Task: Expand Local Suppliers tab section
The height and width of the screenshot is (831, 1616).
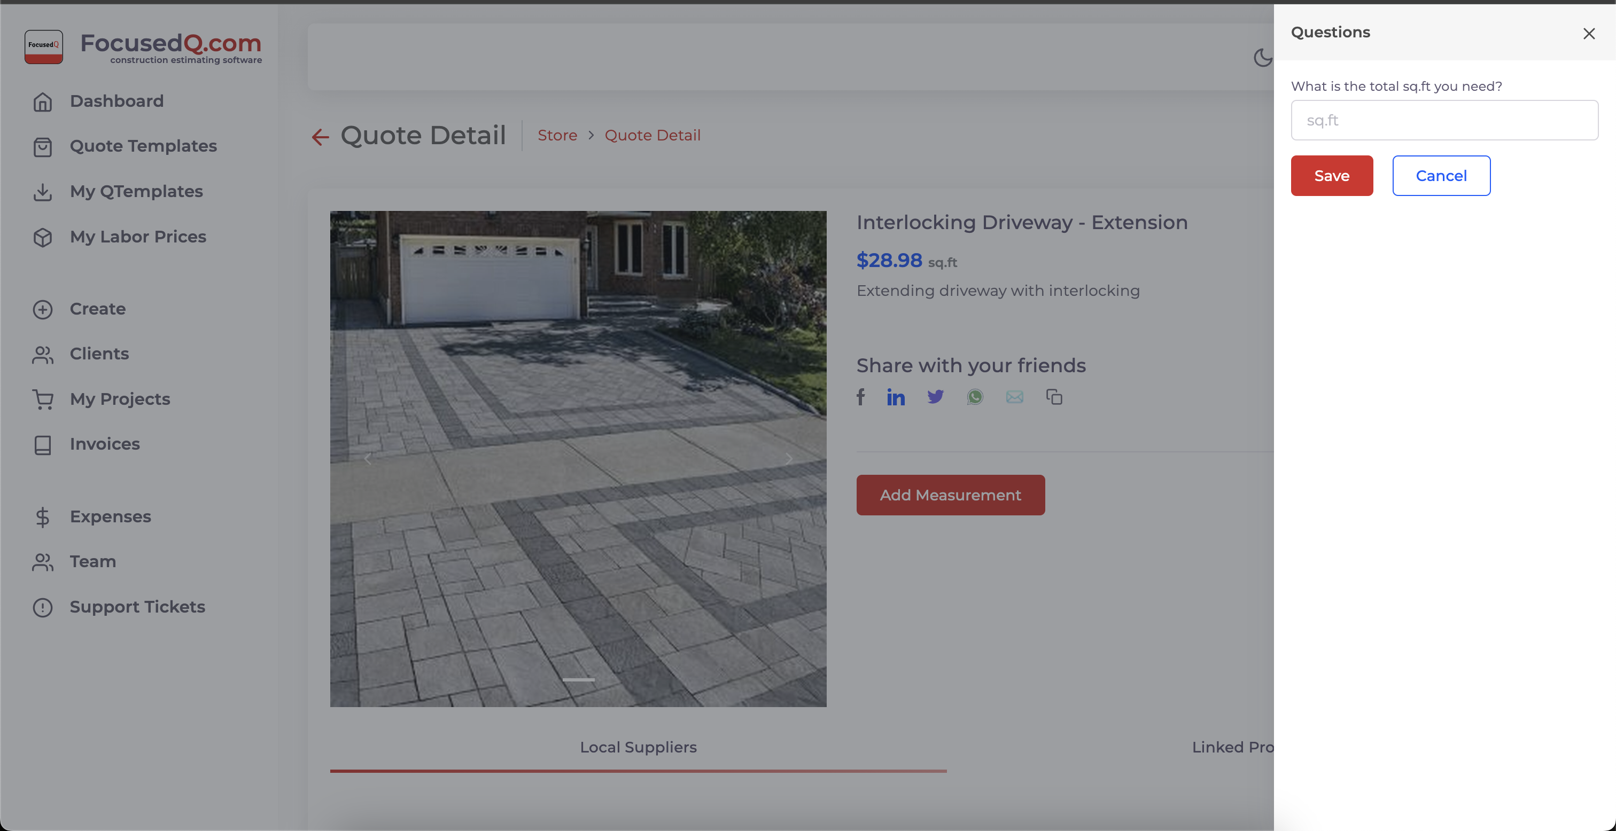Action: click(x=638, y=747)
